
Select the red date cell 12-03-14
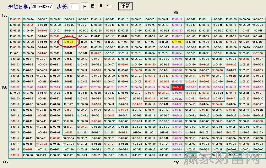pyautogui.click(x=150, y=76)
